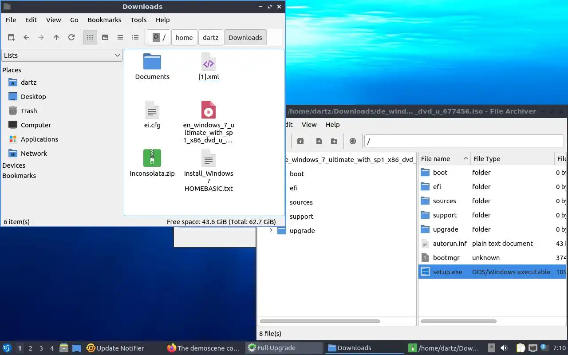Select autorun.inf in archive file list
Image resolution: width=568 pixels, height=355 pixels.
pyautogui.click(x=493, y=244)
